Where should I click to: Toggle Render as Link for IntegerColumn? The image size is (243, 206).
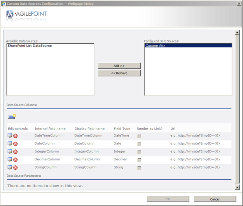click(x=139, y=152)
